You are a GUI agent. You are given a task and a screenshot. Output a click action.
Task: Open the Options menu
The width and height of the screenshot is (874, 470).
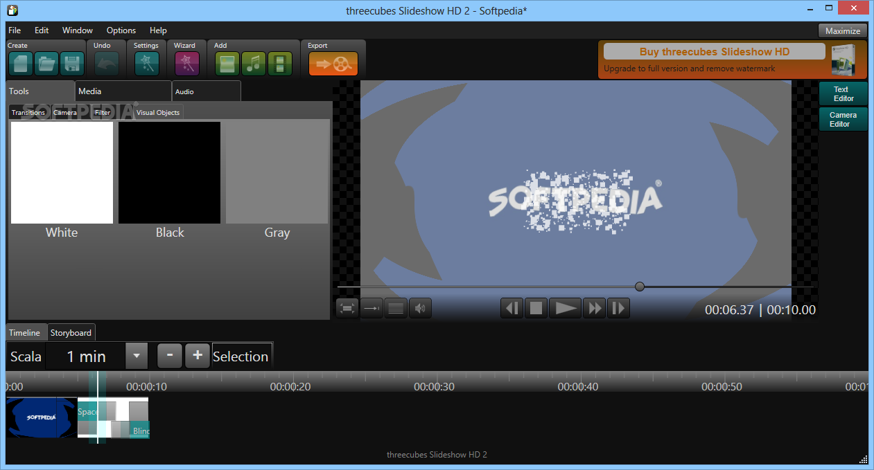point(121,30)
